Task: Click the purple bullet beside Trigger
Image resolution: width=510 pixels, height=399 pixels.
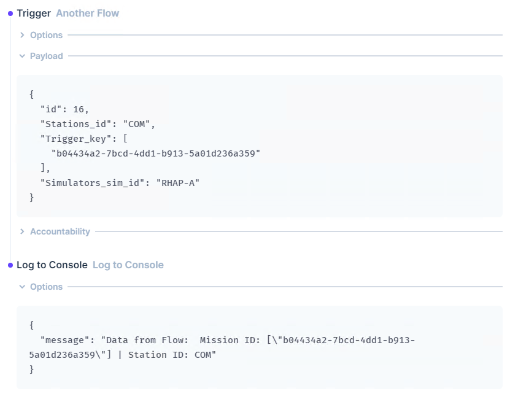Action: (10, 14)
